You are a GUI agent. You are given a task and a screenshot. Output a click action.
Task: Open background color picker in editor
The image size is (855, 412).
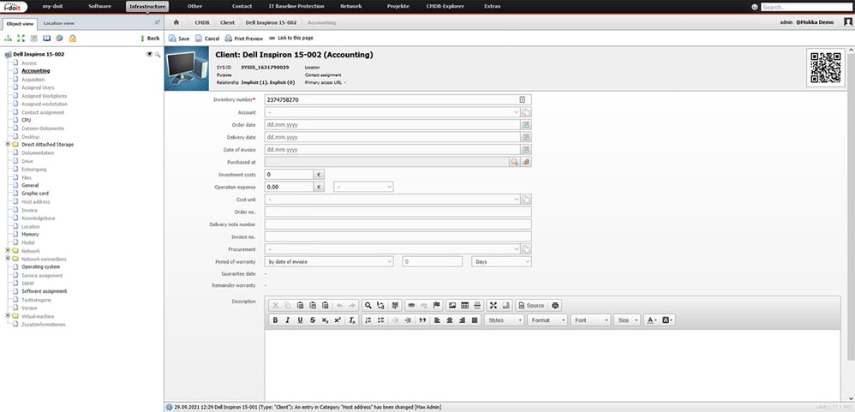668,320
